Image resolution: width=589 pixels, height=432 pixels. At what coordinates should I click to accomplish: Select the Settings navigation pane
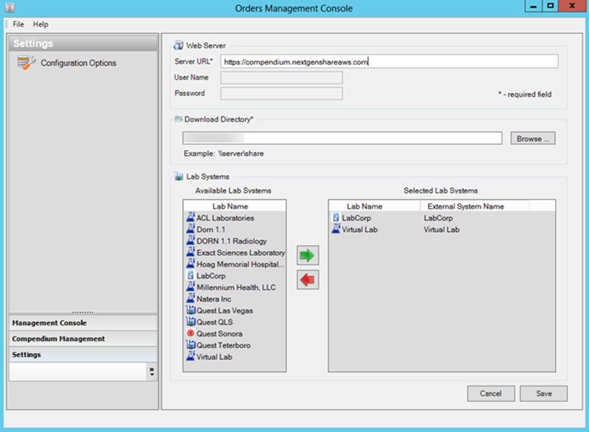pos(83,354)
